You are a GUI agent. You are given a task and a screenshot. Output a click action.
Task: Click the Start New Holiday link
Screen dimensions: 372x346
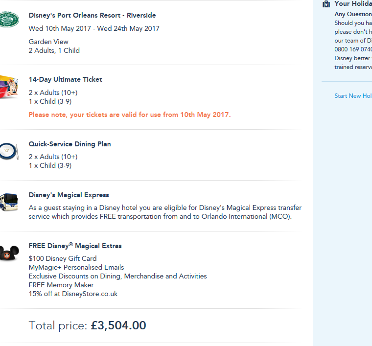[x=352, y=96]
